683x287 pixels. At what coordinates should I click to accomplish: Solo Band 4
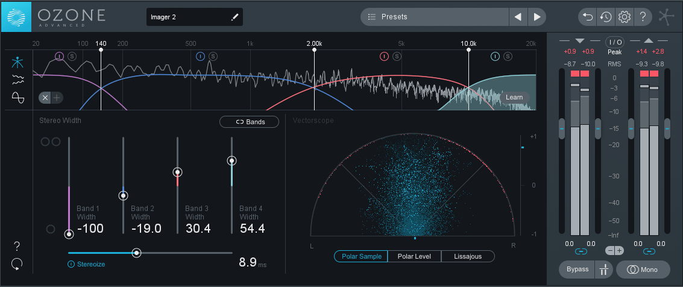[508, 56]
